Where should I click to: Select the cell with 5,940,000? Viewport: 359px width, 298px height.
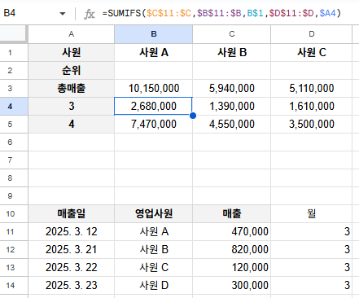coord(232,88)
